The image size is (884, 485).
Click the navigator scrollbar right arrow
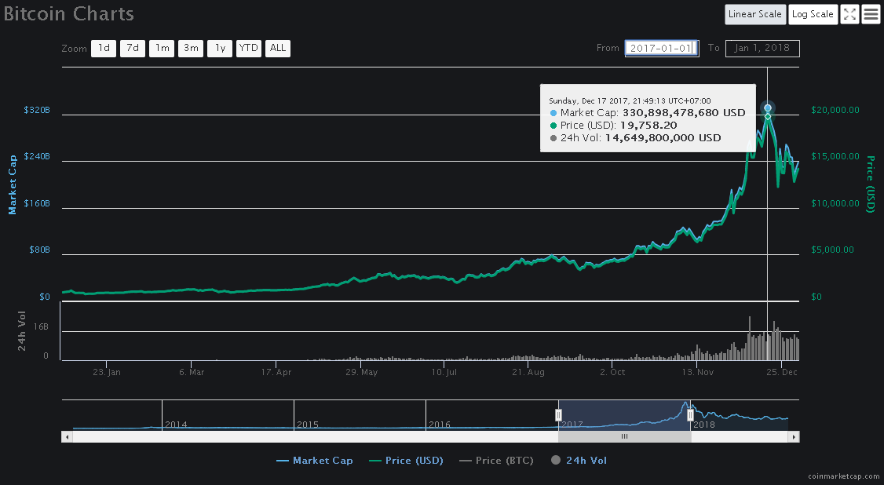794,436
